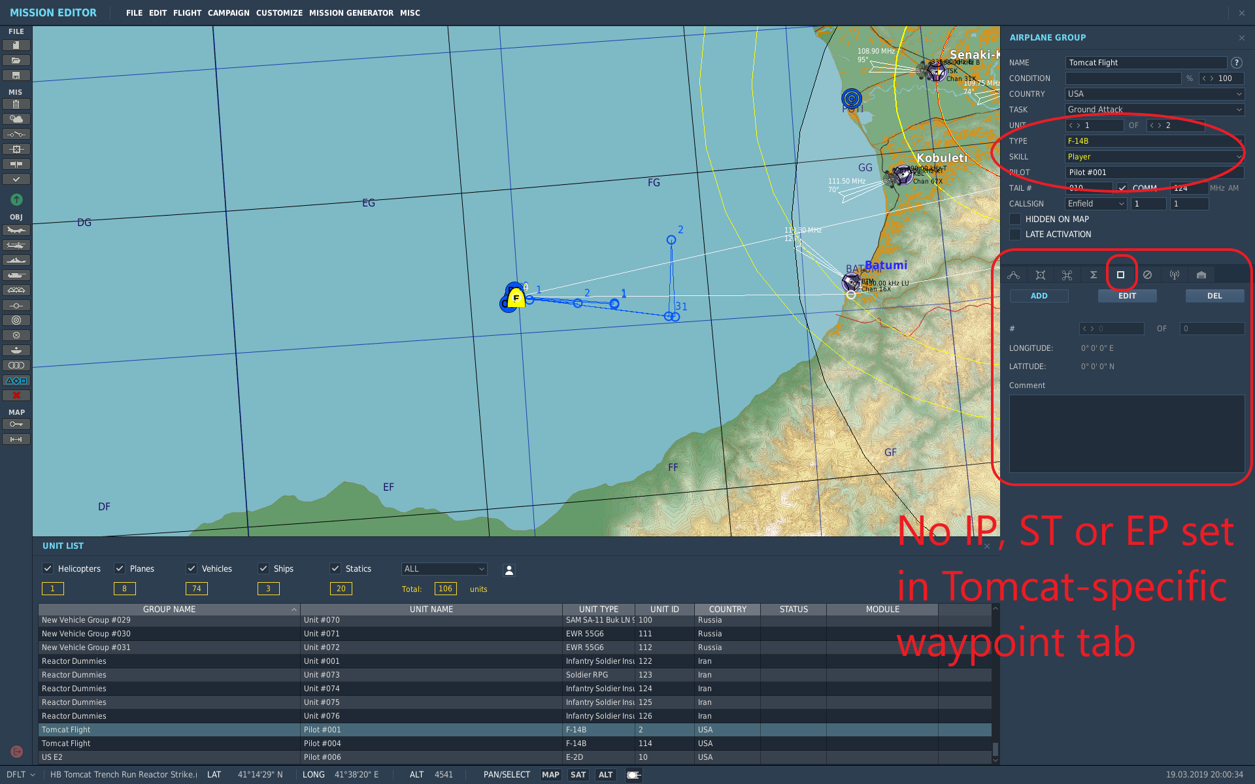The image size is (1255, 784).
Task: Click the group NAME field Tomcat Flight
Action: (1146, 63)
